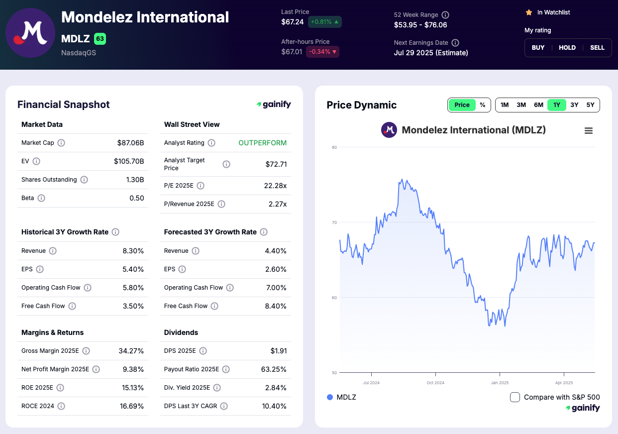618x434 pixels.
Task: Select the 5Y chart range
Action: [x=591, y=105]
